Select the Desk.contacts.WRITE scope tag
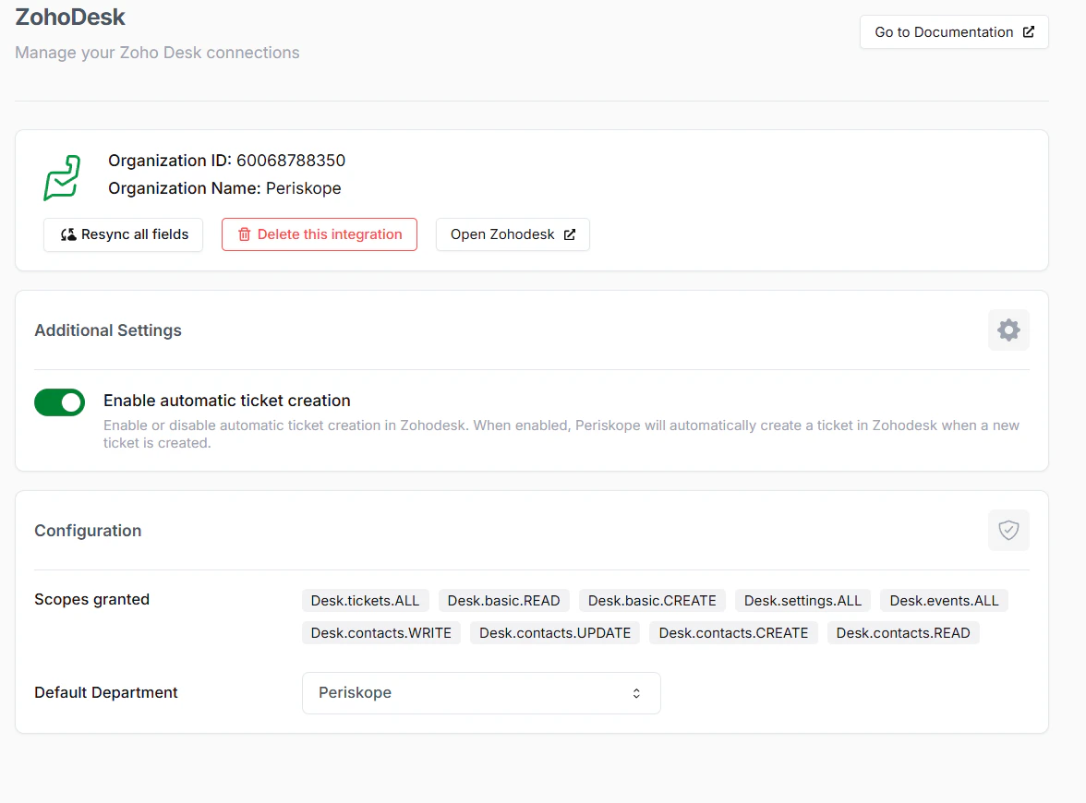 (380, 633)
